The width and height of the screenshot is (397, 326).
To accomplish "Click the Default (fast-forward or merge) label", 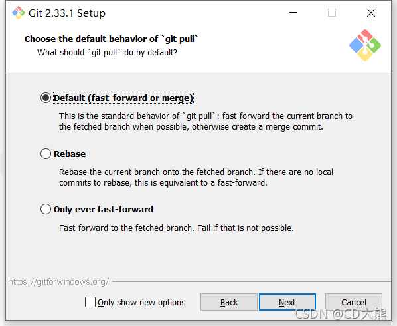I will pyautogui.click(x=123, y=98).
